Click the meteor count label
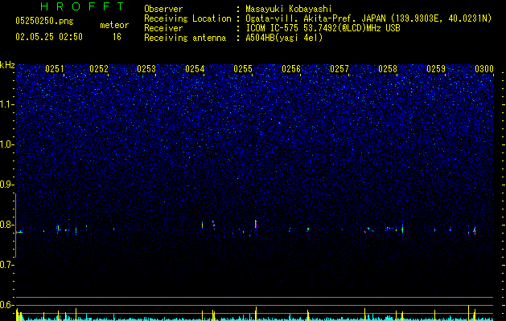Screen dimensions: 506x321 pos(114,25)
